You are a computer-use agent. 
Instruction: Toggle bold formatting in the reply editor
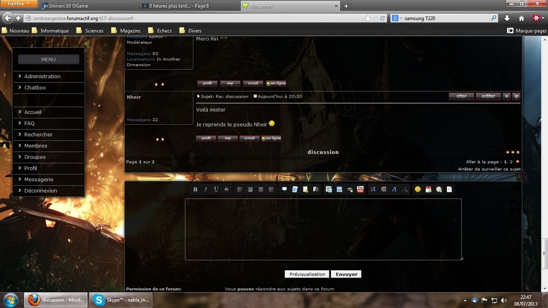coord(195,189)
